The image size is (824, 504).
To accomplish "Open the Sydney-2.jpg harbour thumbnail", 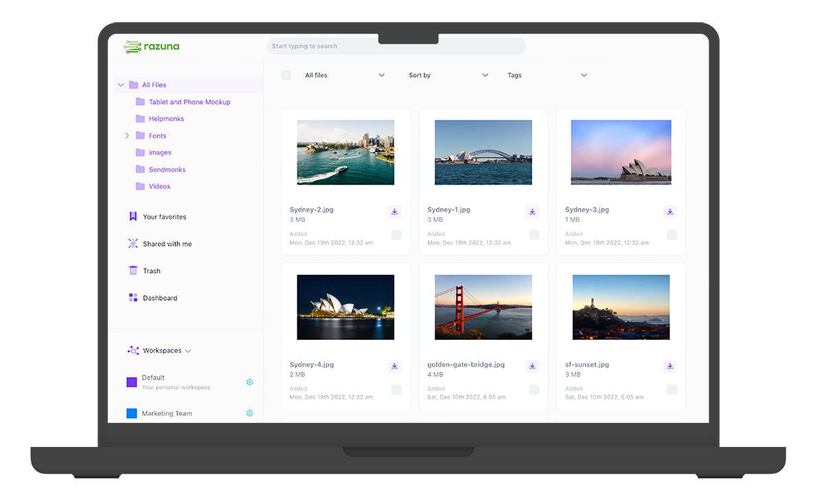I will pos(345,152).
